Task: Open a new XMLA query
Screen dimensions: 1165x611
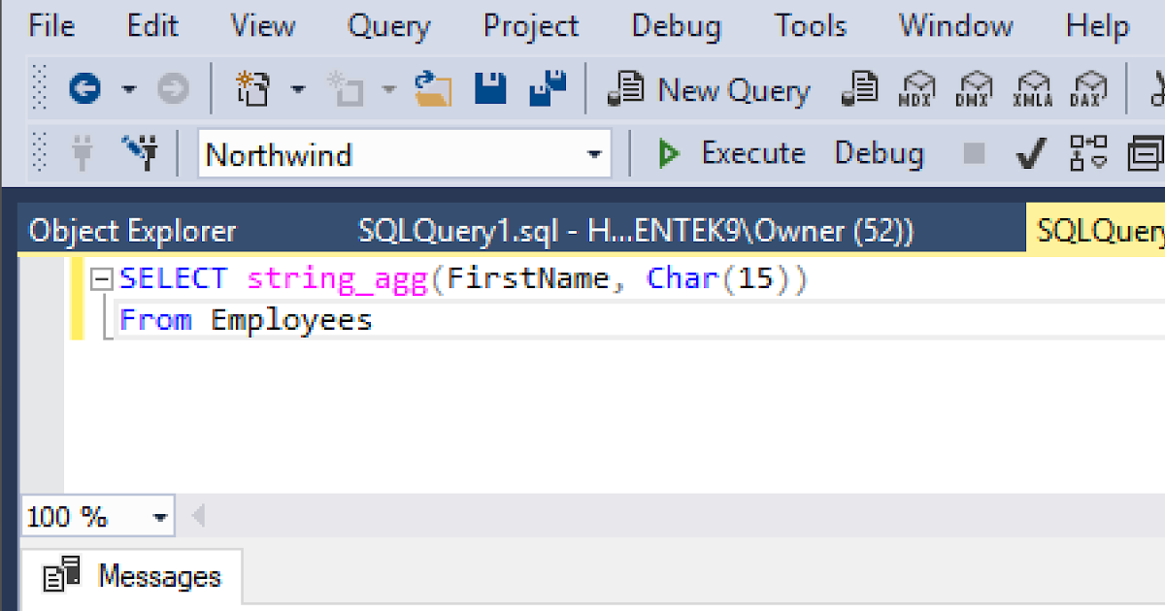Action: [1032, 88]
